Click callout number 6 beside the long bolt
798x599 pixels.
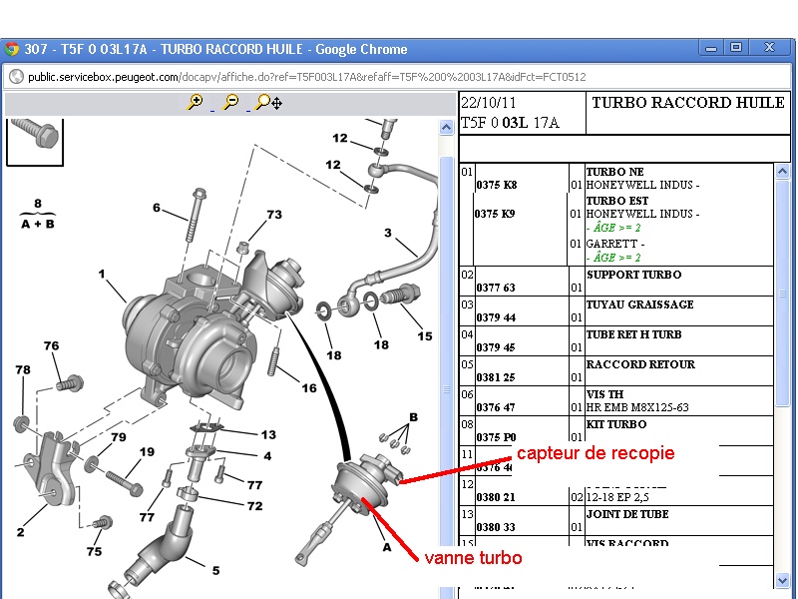click(157, 208)
